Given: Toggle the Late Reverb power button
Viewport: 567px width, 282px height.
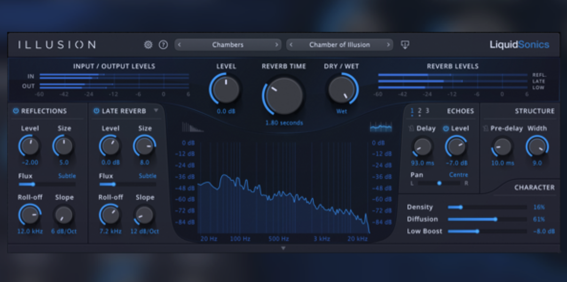Looking at the screenshot, I should 96,111.
